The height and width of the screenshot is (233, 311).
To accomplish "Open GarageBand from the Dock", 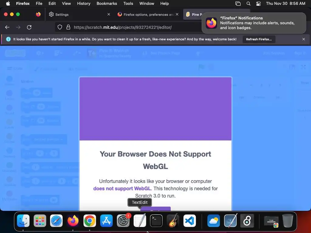I will 173,221.
